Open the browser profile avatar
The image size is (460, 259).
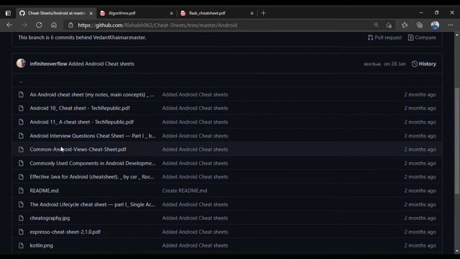coord(435,25)
